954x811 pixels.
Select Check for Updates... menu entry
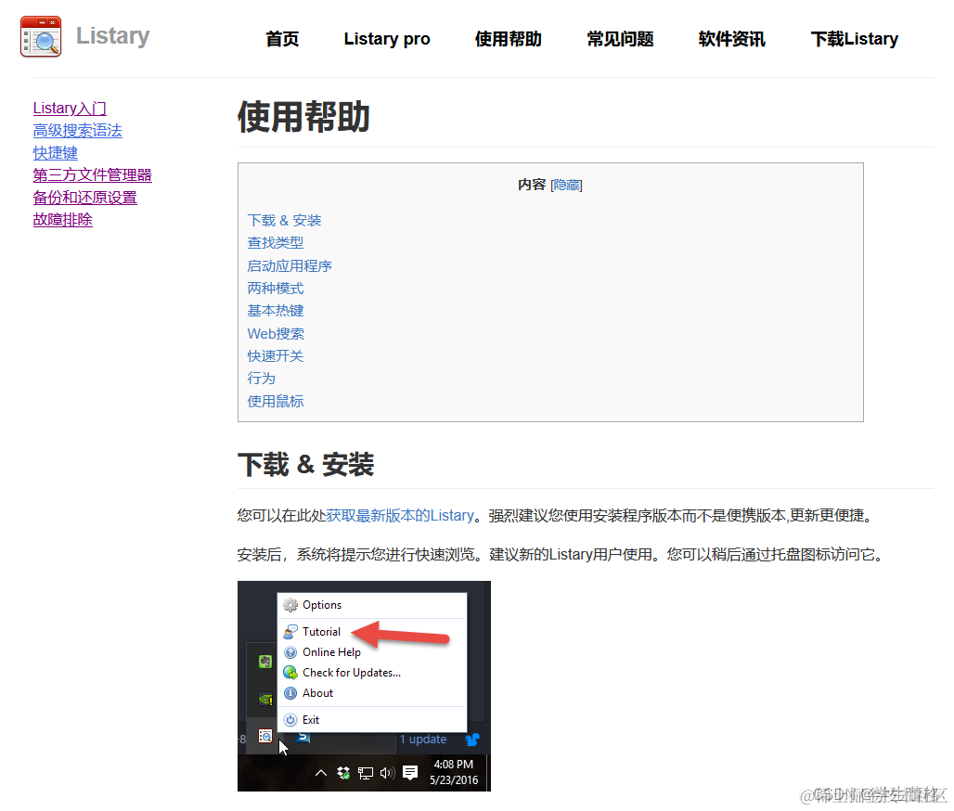[x=350, y=672]
